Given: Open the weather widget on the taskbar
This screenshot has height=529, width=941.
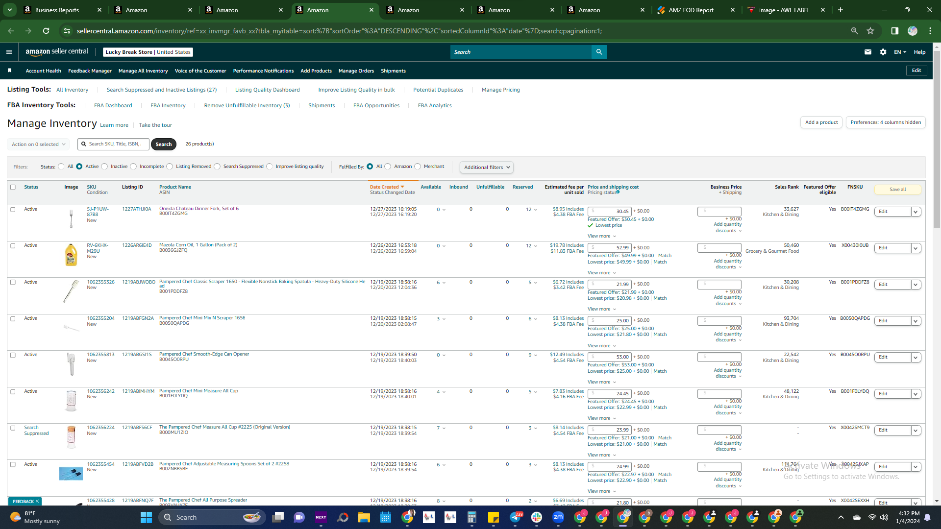Looking at the screenshot, I should click(34, 517).
